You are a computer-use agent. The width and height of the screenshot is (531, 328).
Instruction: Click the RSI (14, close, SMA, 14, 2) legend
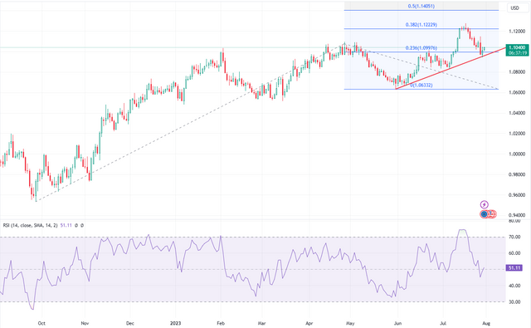tap(30, 225)
